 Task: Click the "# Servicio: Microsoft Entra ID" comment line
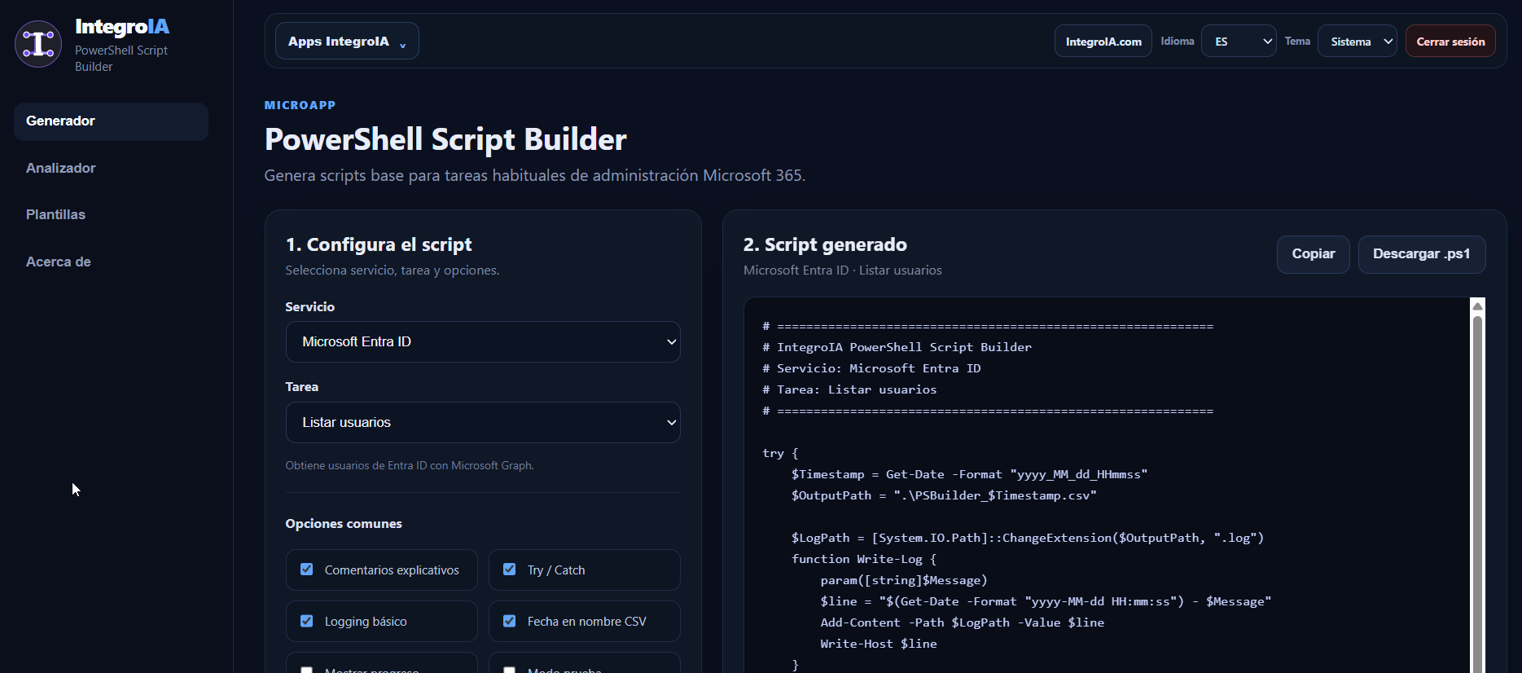pyautogui.click(x=871, y=368)
